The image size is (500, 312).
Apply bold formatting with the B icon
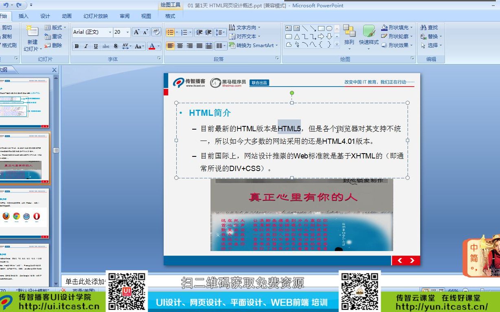77,46
